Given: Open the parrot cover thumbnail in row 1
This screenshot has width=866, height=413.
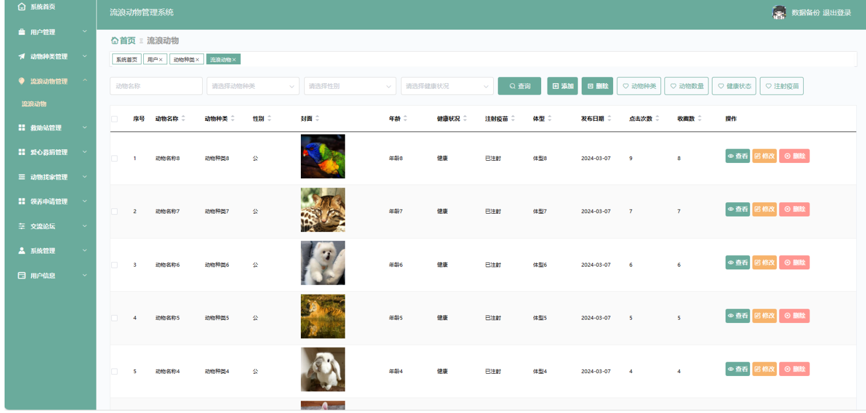Looking at the screenshot, I should [x=323, y=156].
